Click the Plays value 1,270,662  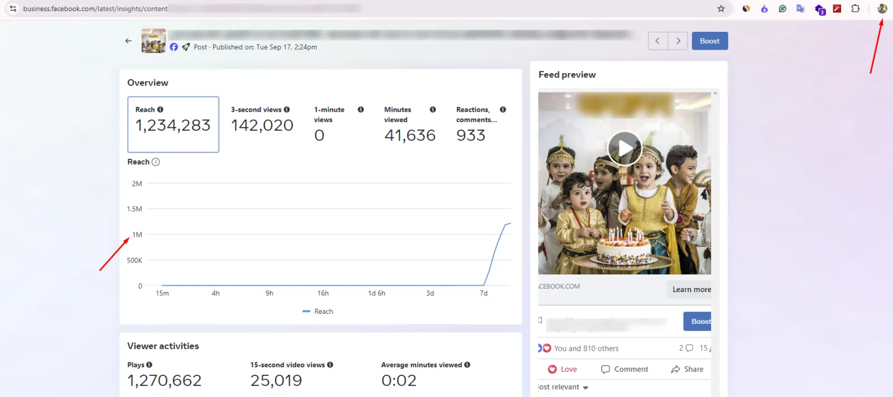[164, 381]
